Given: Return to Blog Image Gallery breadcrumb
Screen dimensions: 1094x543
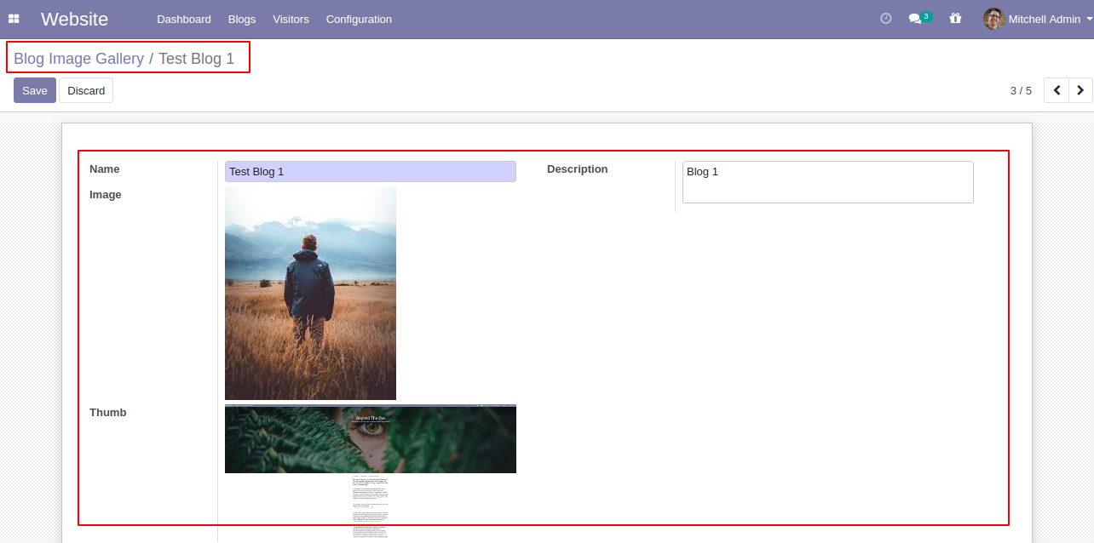Looking at the screenshot, I should tap(78, 59).
